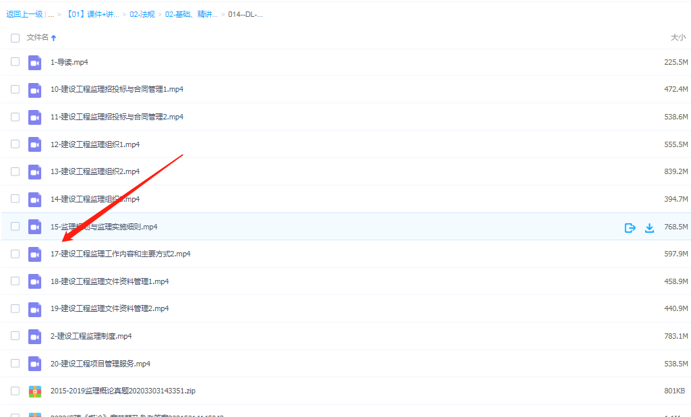
Task: Open file 20-建设工程项目管理服务.mp4
Action: (100, 364)
